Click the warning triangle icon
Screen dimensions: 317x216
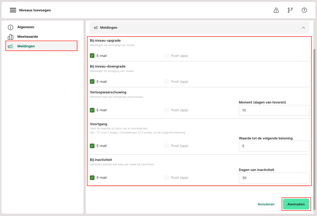(x=276, y=10)
